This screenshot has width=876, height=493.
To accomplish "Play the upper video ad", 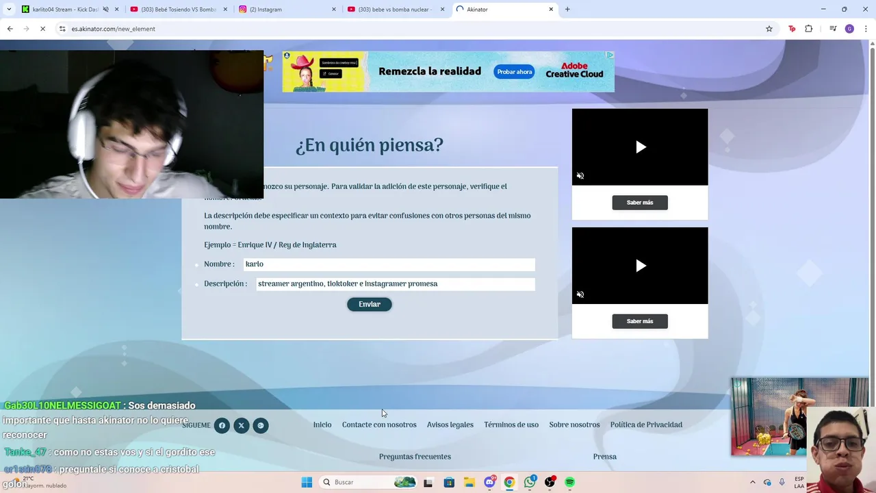I will pos(641,147).
